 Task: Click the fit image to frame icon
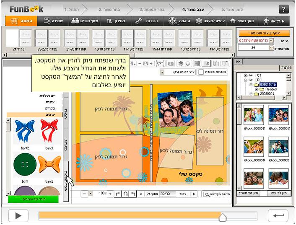pos(170,64)
